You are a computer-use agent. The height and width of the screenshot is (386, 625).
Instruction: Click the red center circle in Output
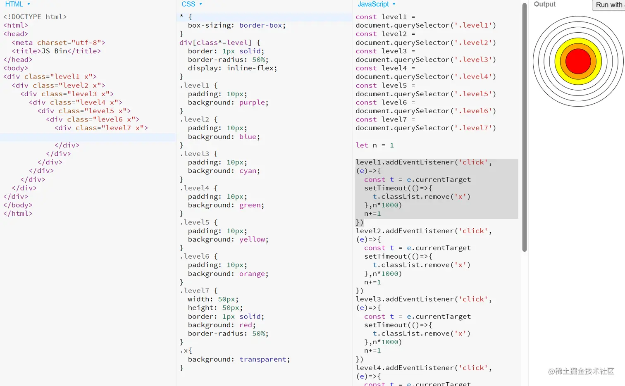(578, 61)
